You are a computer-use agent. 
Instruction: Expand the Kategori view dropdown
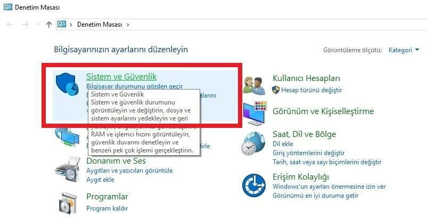(x=404, y=50)
